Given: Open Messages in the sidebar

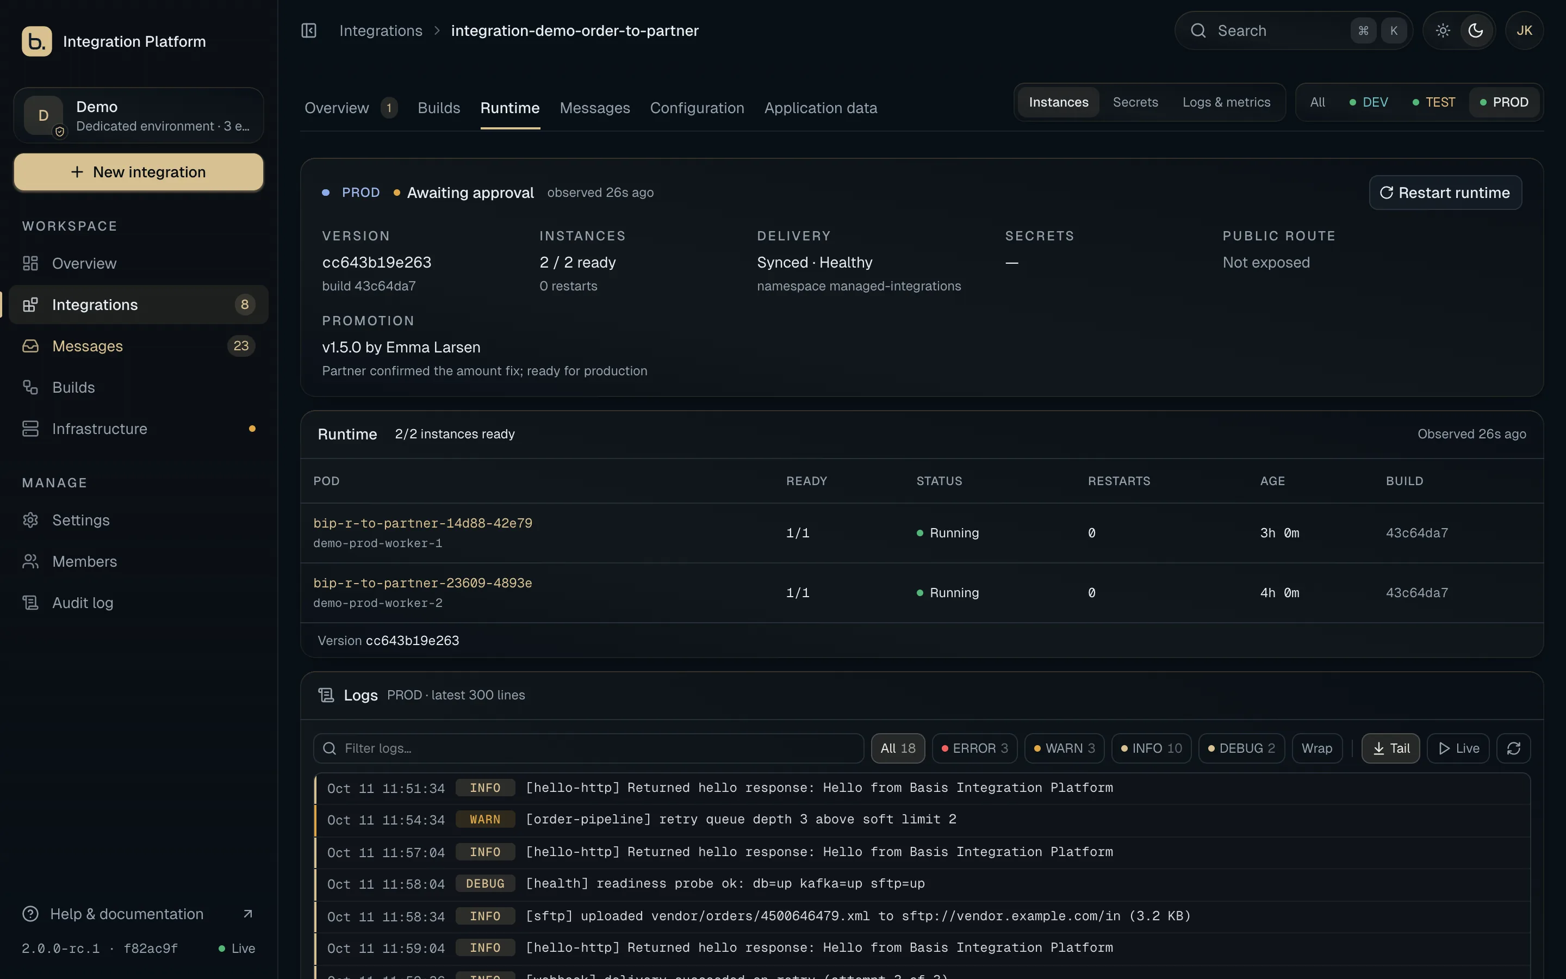Looking at the screenshot, I should coord(139,346).
